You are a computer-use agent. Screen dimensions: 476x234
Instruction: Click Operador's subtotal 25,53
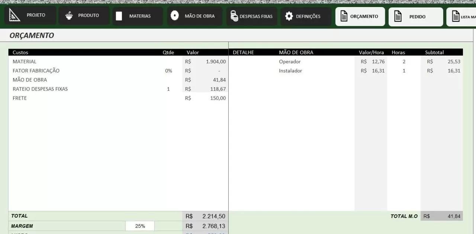coord(454,62)
